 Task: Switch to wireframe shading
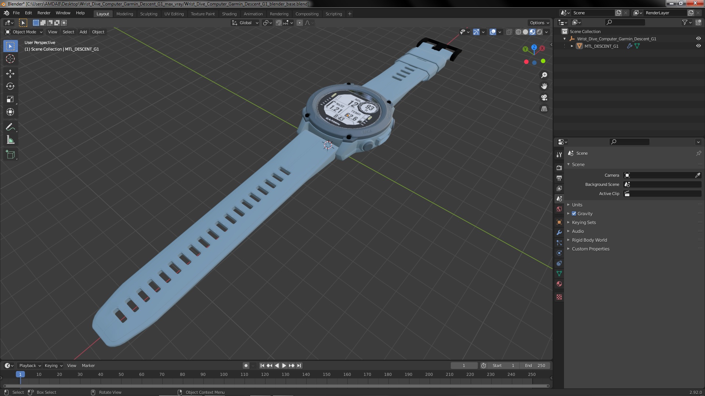(518, 32)
